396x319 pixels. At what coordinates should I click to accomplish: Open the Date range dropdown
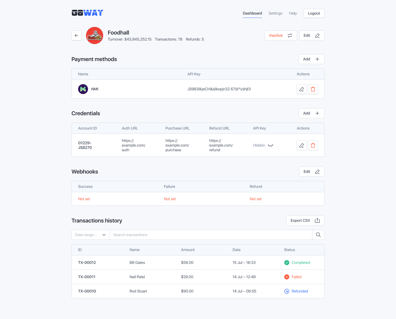(90, 235)
